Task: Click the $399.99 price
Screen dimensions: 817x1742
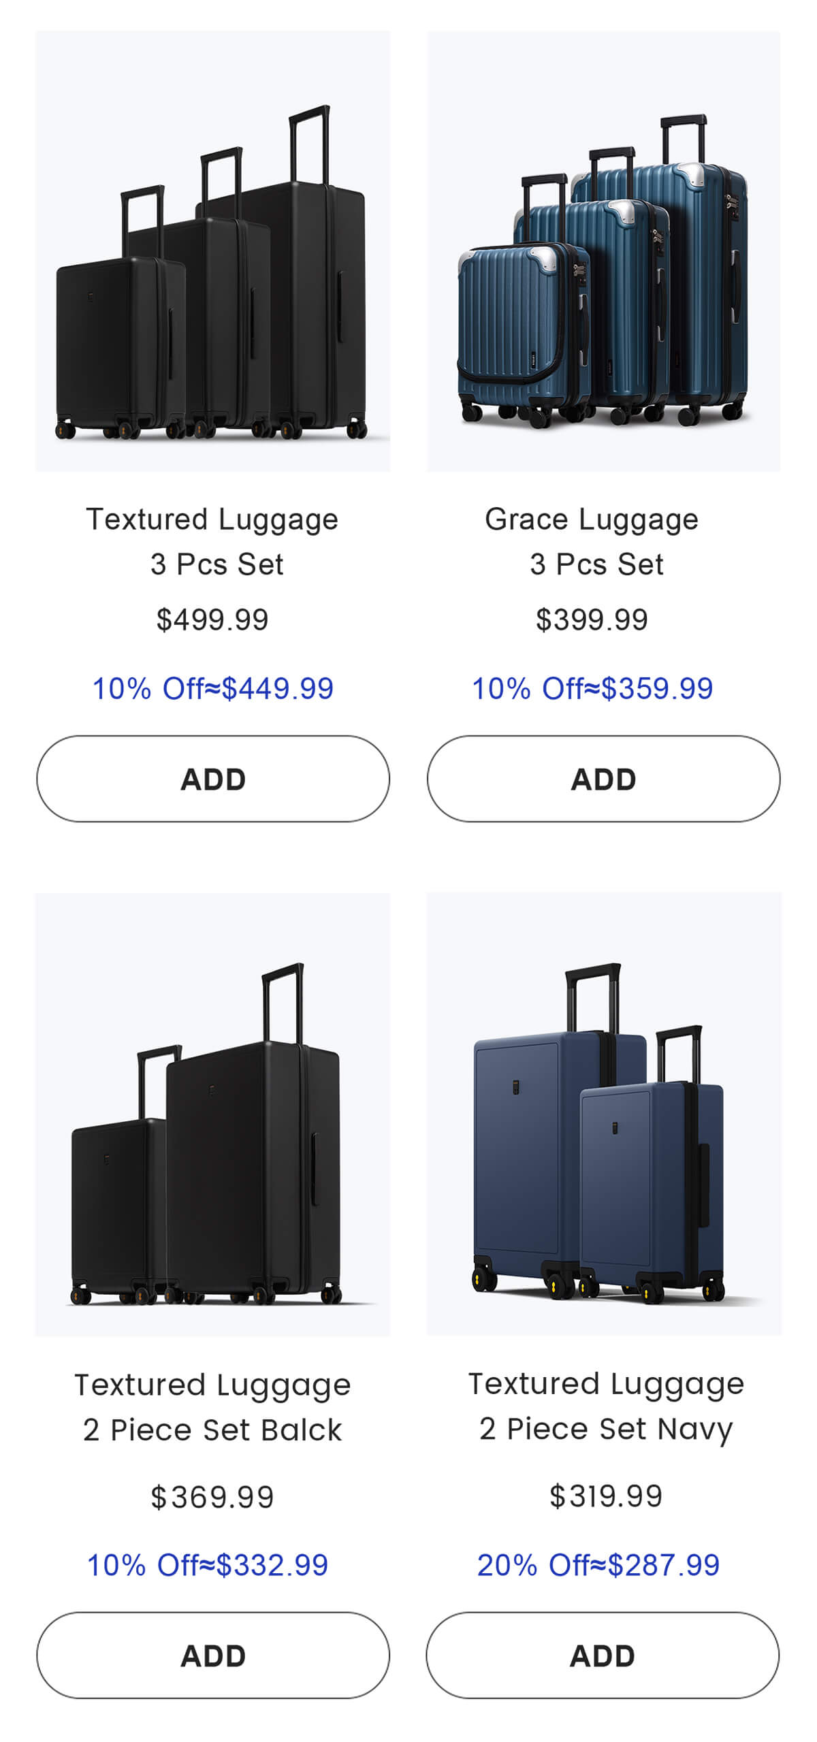Action: point(592,619)
